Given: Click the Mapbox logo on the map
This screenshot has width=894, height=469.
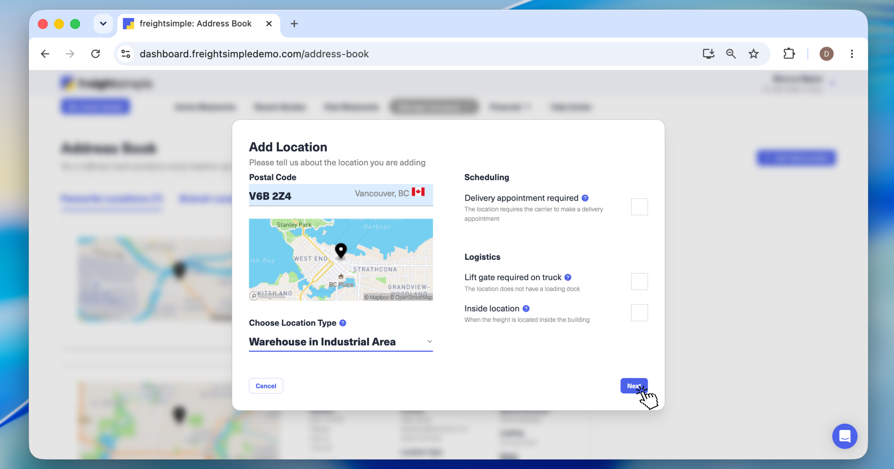Looking at the screenshot, I should tap(267, 296).
